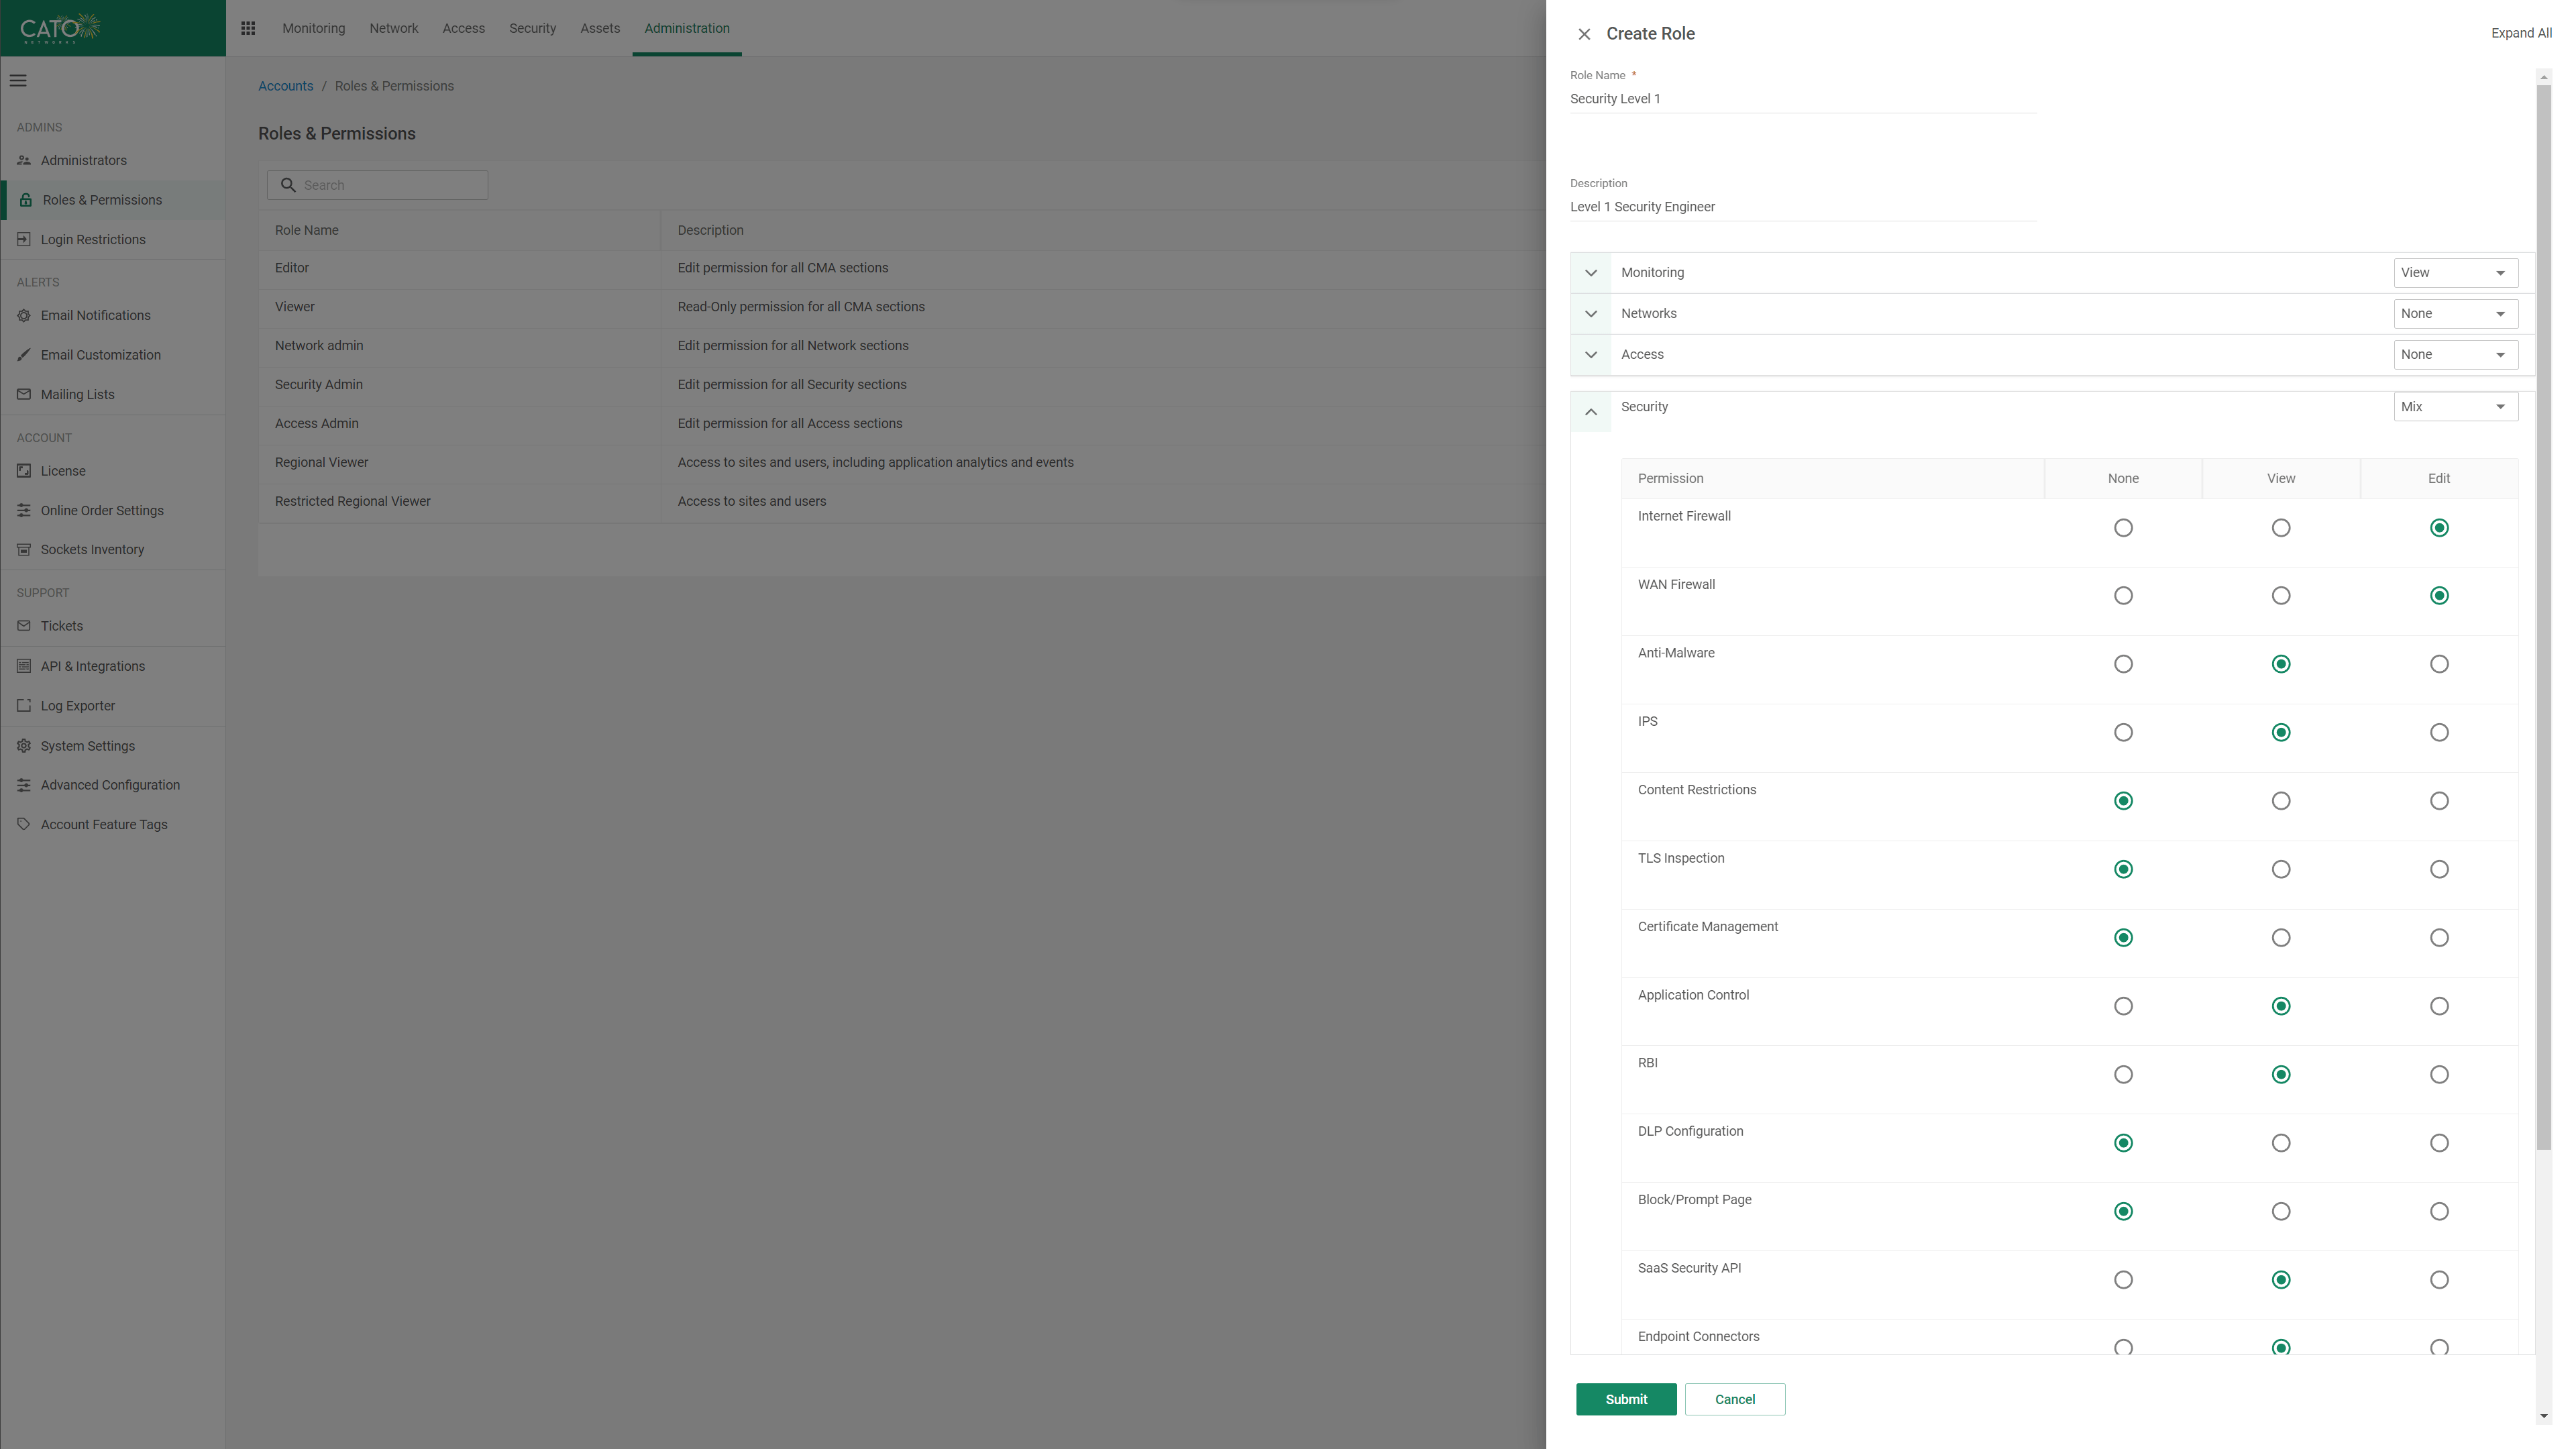Click the API & Integrations icon
2576x1449 pixels.
[x=24, y=666]
